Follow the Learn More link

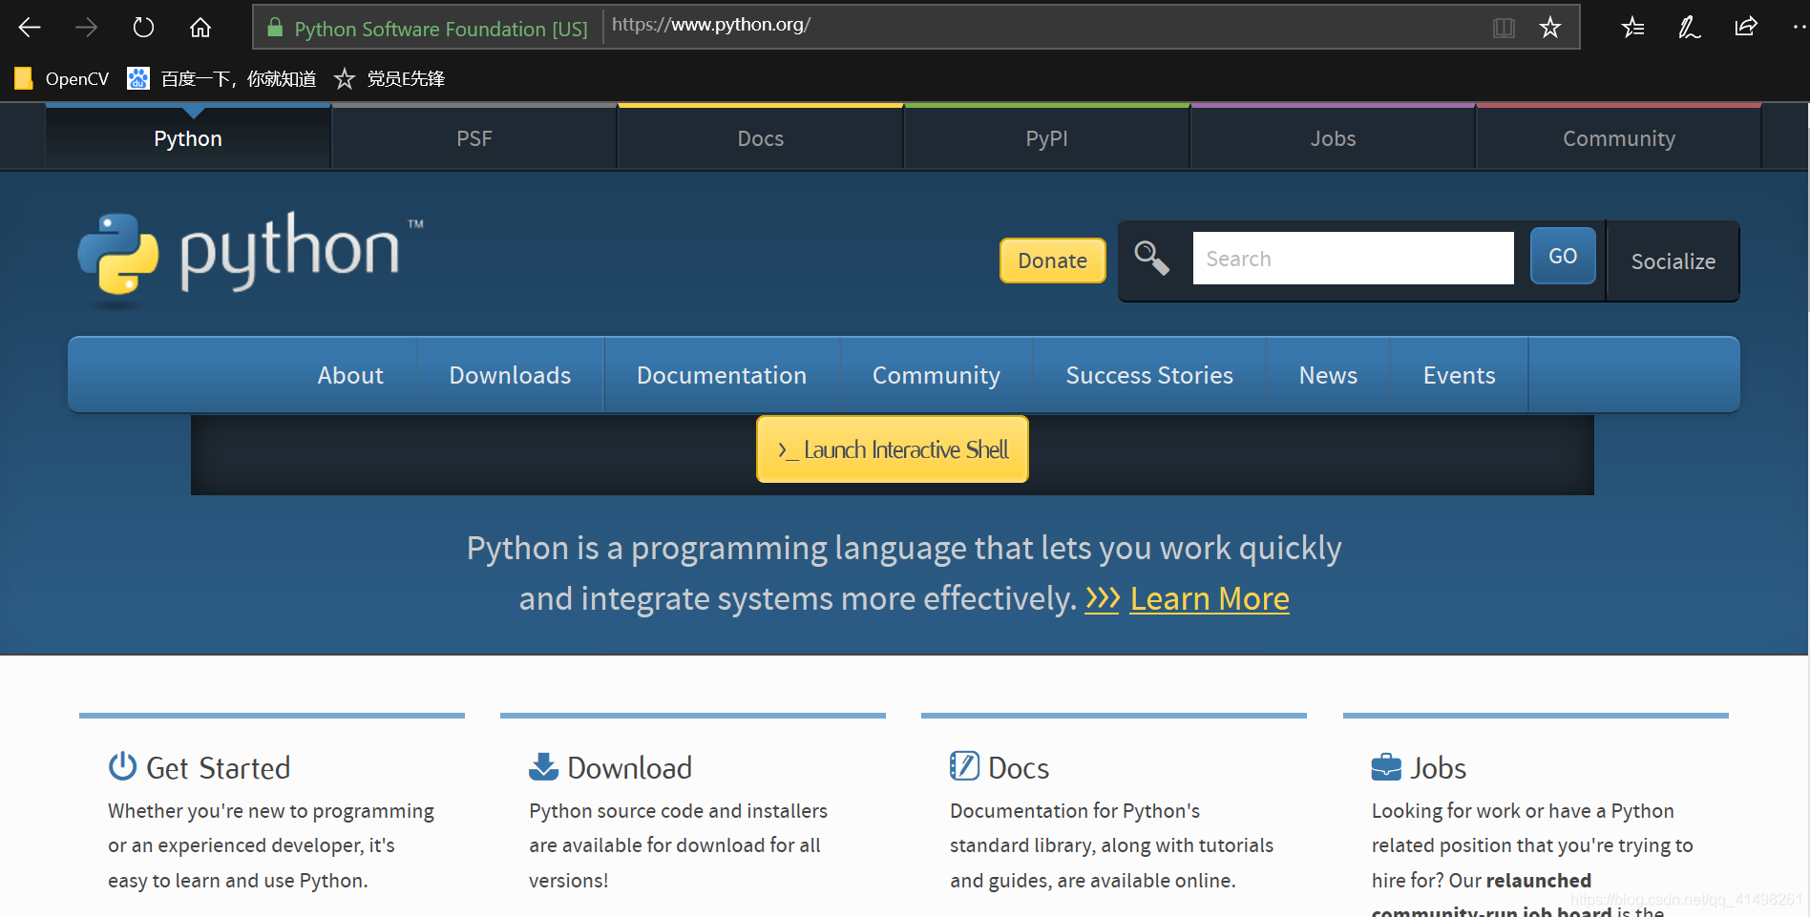1210,599
